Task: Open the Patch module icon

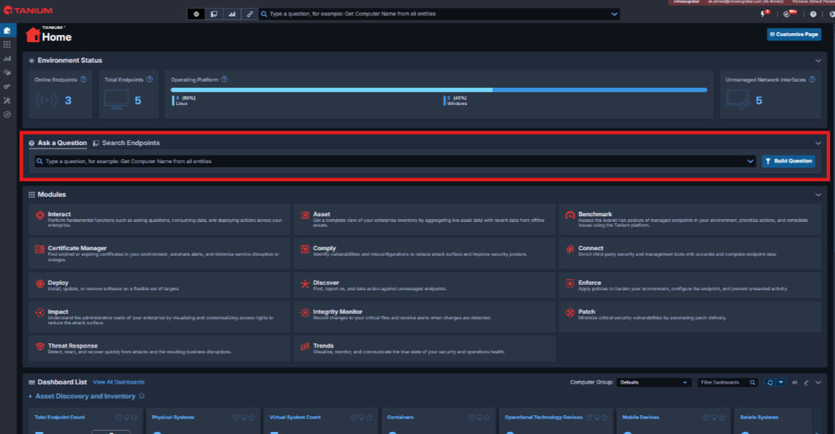Action: (x=571, y=313)
